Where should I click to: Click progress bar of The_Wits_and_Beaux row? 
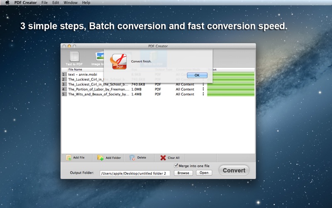(231, 94)
